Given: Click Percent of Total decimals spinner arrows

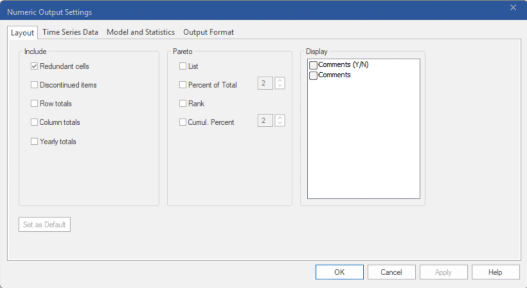Looking at the screenshot, I should point(280,83).
